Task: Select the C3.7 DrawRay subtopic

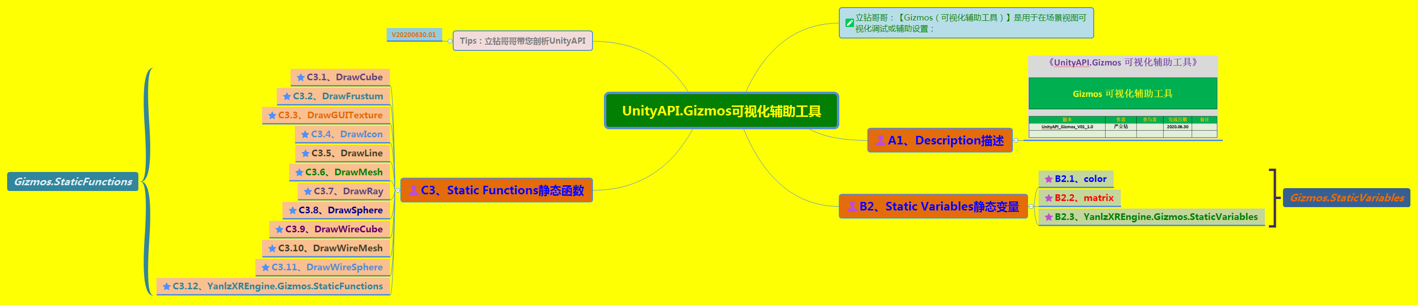Action: [x=344, y=191]
